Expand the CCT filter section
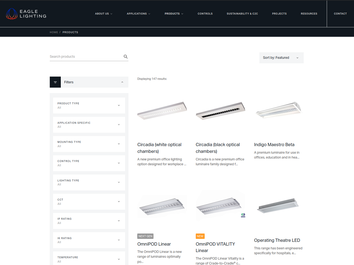The height and width of the screenshot is (265, 354). coord(89,201)
